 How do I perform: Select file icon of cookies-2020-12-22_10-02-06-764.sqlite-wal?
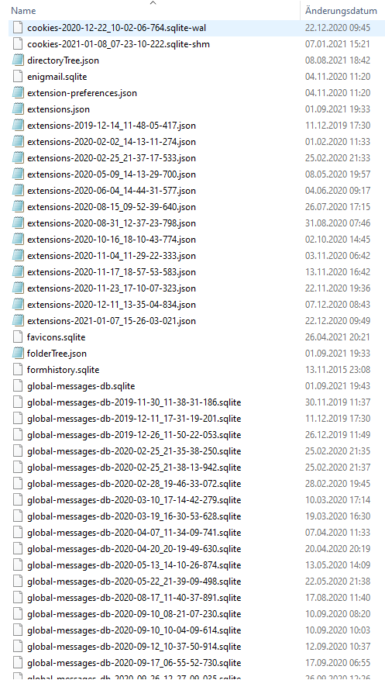[17, 28]
